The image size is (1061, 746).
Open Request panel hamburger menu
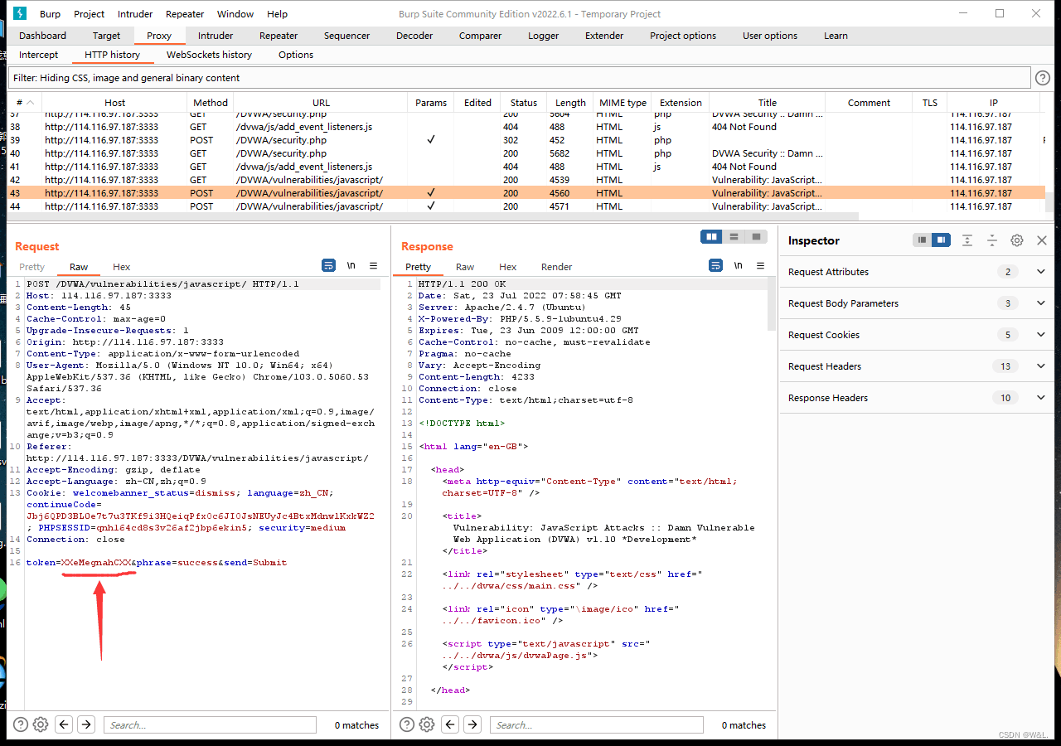pyautogui.click(x=374, y=266)
